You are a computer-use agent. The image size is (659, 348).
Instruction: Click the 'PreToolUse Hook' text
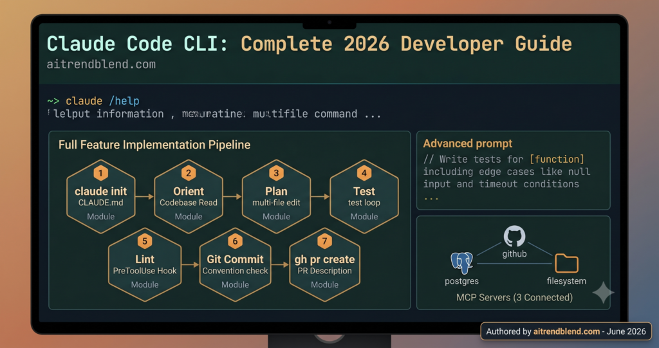click(145, 271)
